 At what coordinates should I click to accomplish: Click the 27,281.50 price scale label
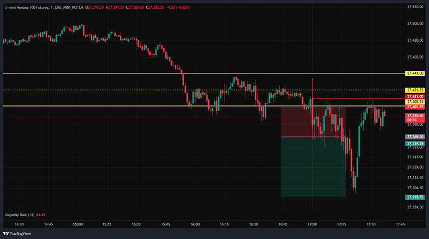(415, 207)
